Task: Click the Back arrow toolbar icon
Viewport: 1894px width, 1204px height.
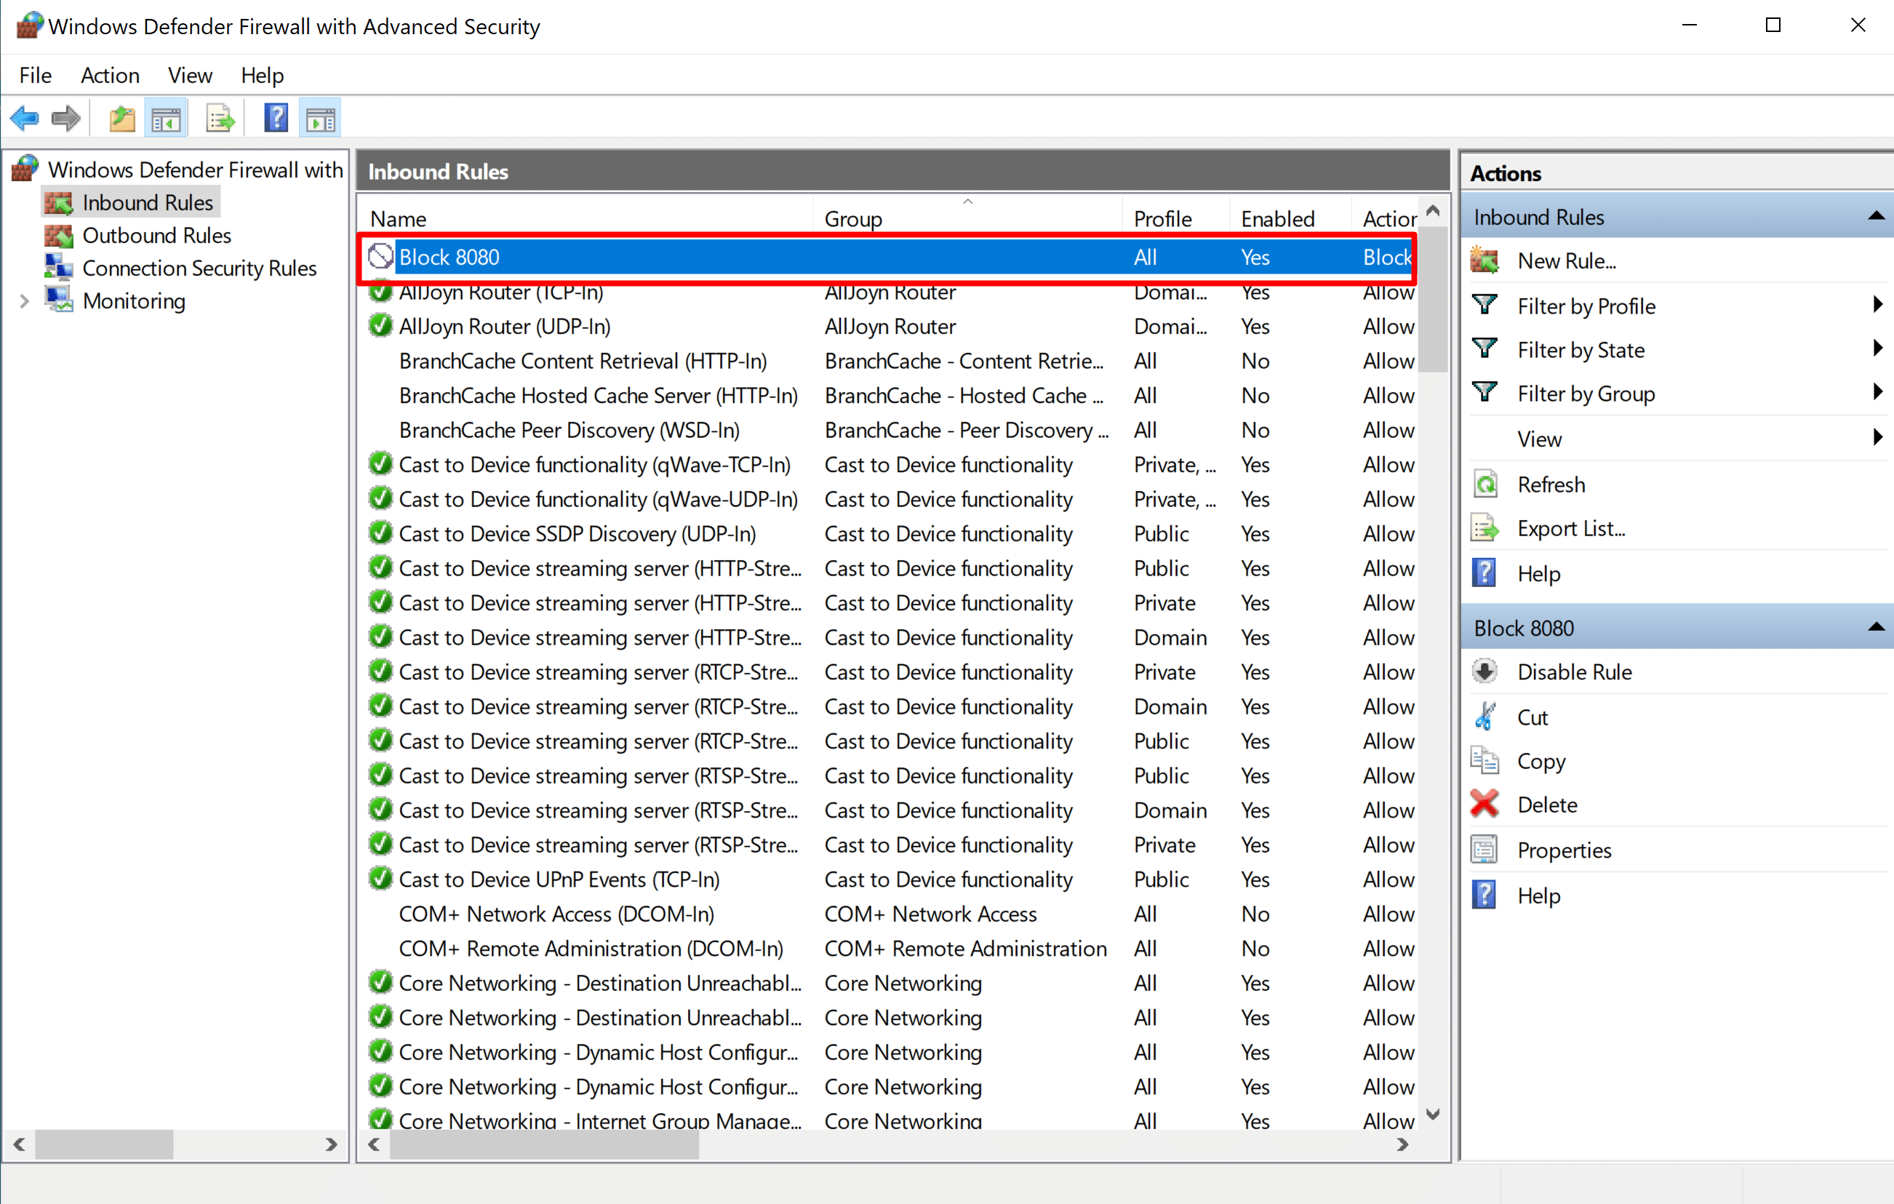Action: tap(25, 119)
